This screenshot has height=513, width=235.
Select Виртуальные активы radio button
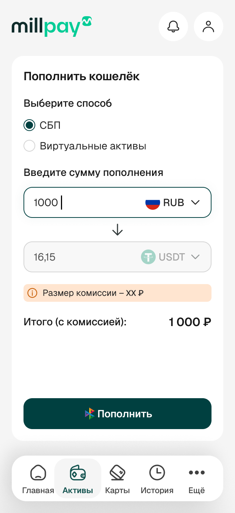click(x=29, y=146)
